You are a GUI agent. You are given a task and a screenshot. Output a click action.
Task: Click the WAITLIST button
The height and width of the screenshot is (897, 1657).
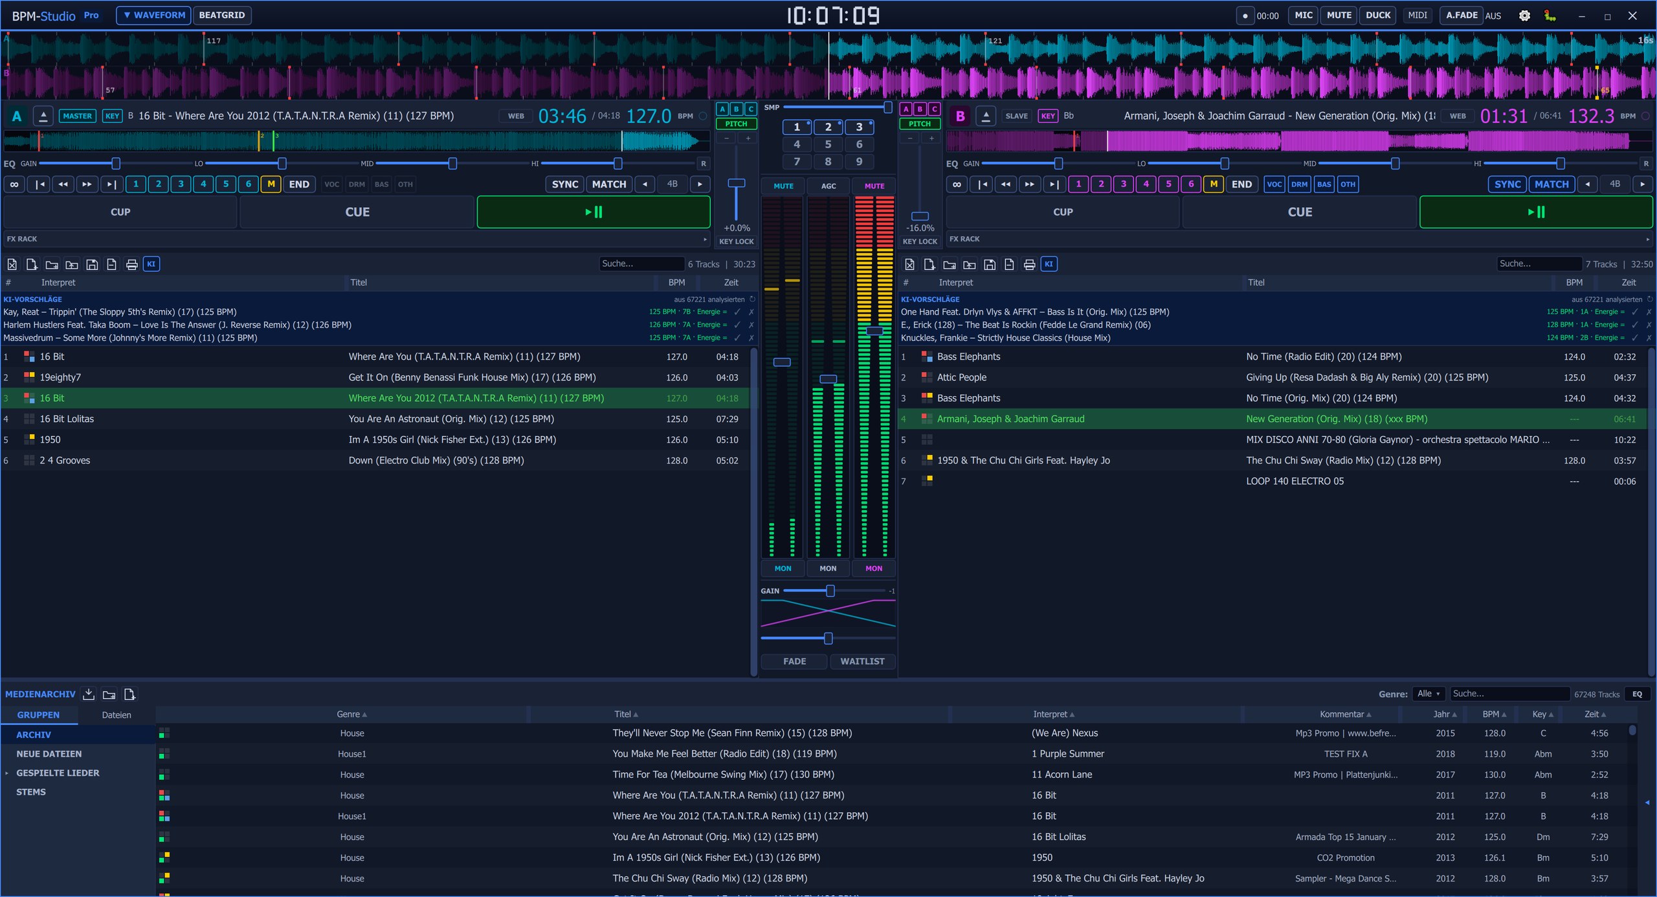[x=862, y=661]
